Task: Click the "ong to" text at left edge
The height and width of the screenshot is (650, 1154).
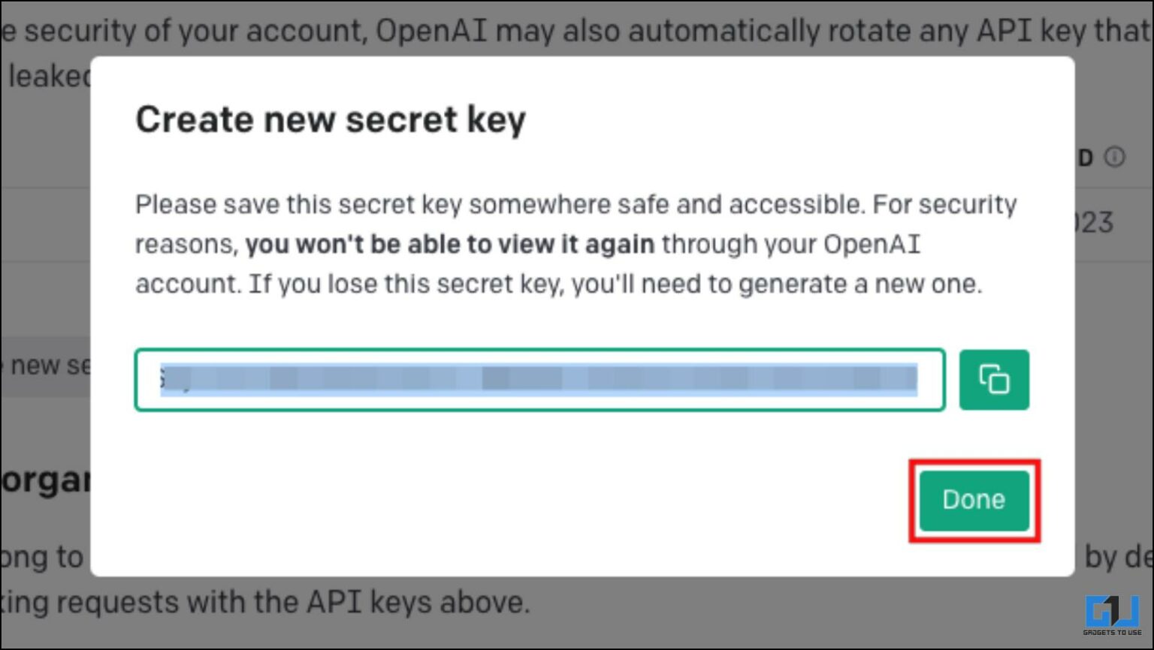Action: (42, 557)
